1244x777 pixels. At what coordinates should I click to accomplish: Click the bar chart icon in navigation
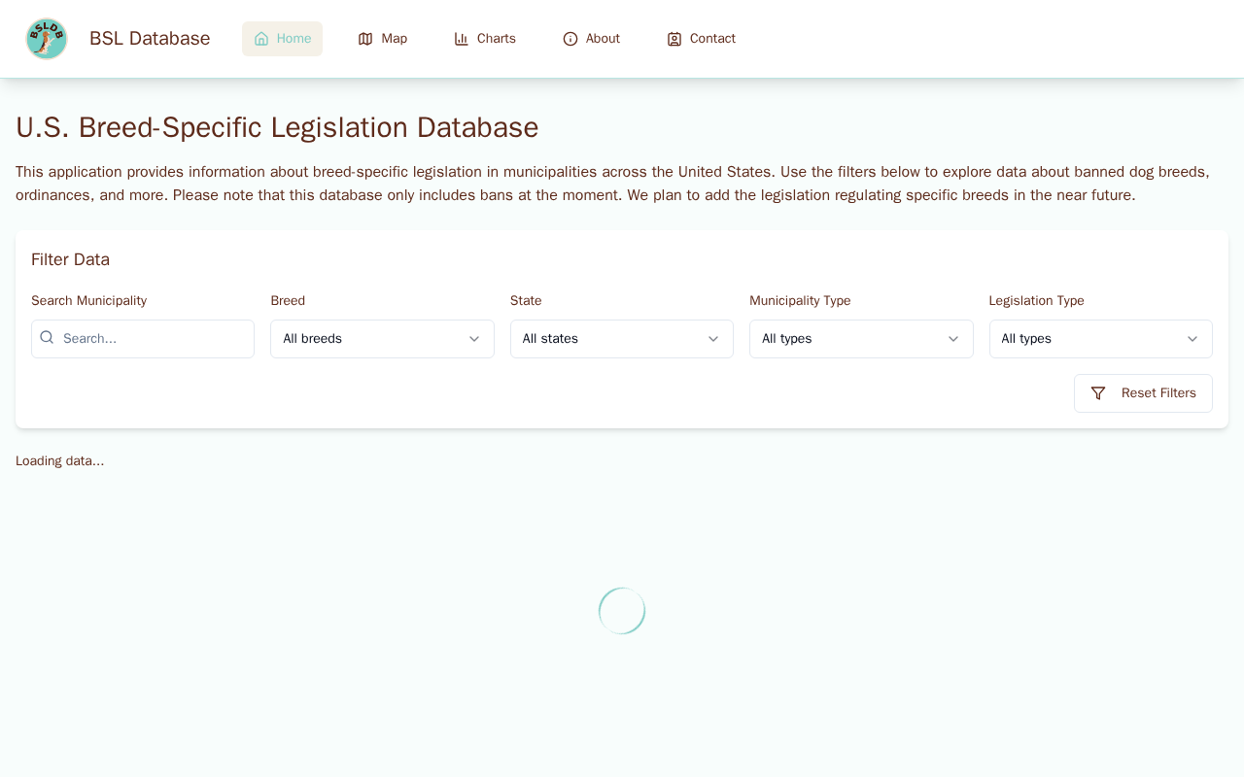tap(462, 39)
